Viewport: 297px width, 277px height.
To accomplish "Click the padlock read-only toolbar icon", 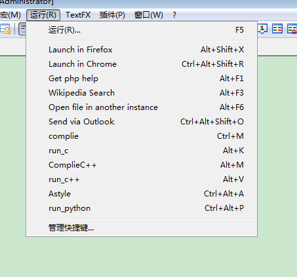I will (x=5, y=29).
